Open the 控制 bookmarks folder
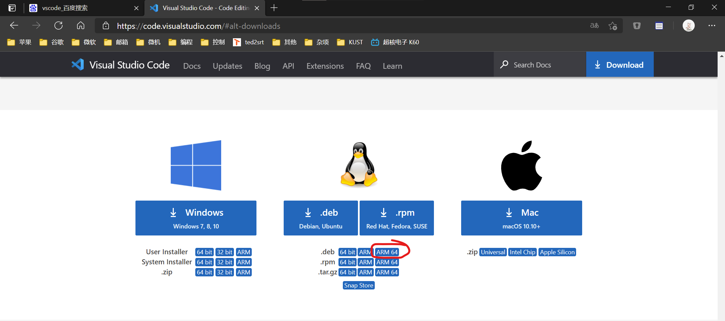 (x=213, y=42)
